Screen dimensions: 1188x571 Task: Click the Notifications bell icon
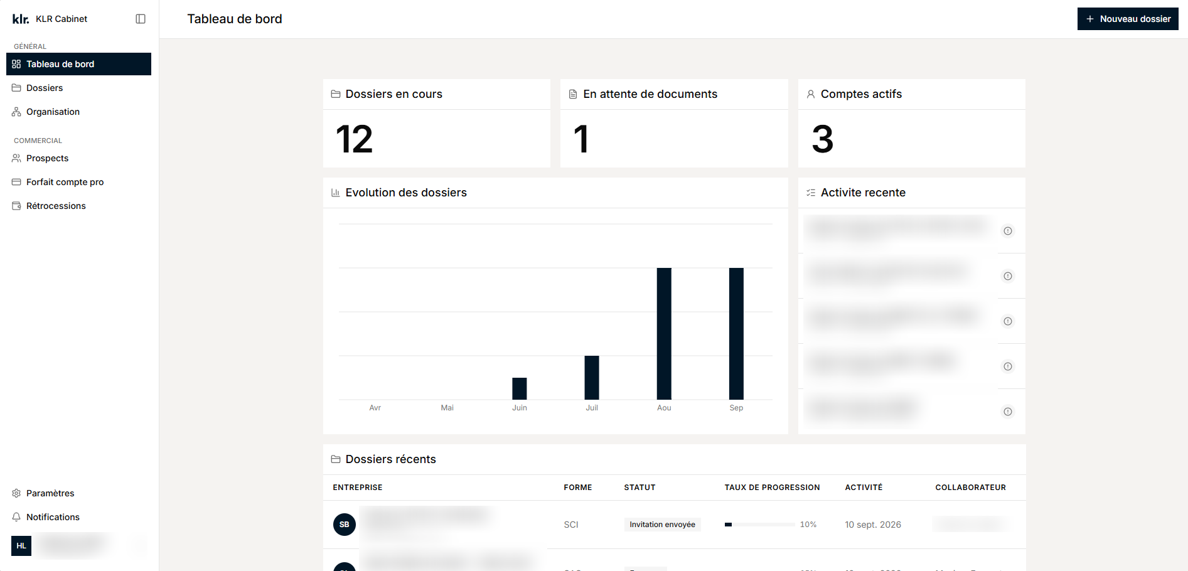coord(16,517)
